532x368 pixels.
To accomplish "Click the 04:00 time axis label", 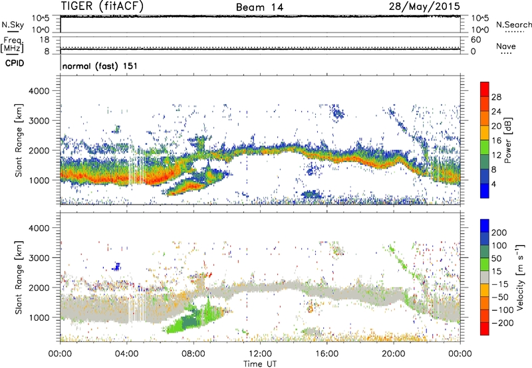I will coord(127,354).
